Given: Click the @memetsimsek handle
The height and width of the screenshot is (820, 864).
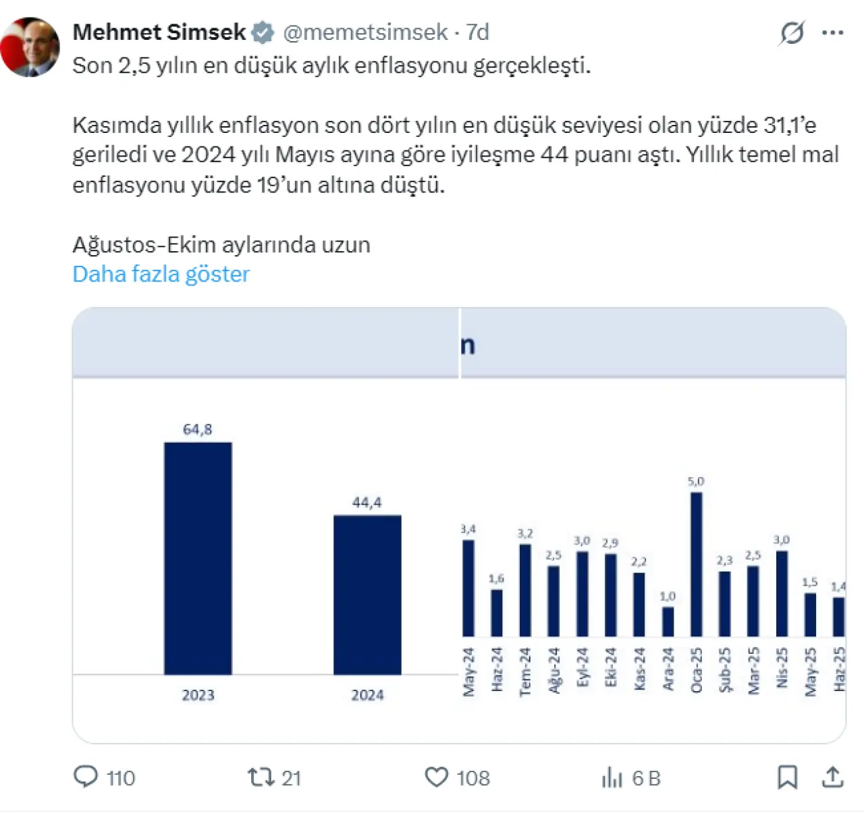Looking at the screenshot, I should tap(365, 32).
